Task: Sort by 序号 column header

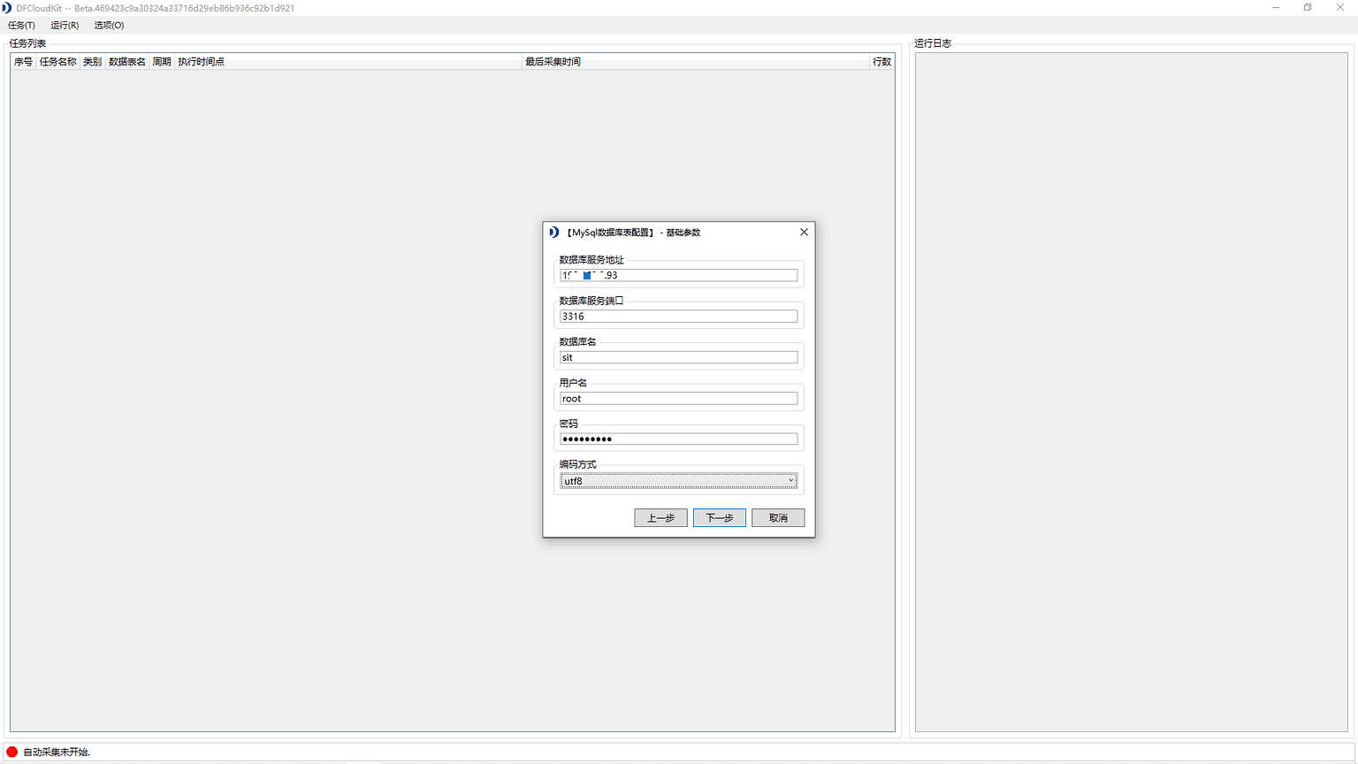Action: tap(23, 62)
